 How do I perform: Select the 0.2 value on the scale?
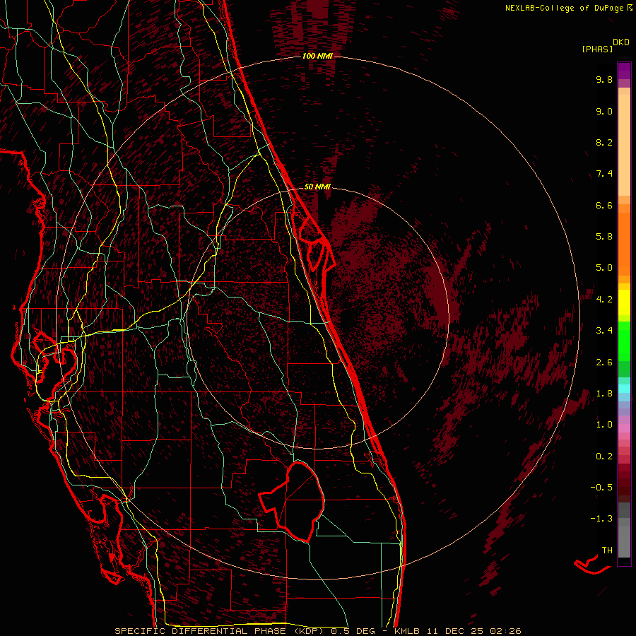604,457
